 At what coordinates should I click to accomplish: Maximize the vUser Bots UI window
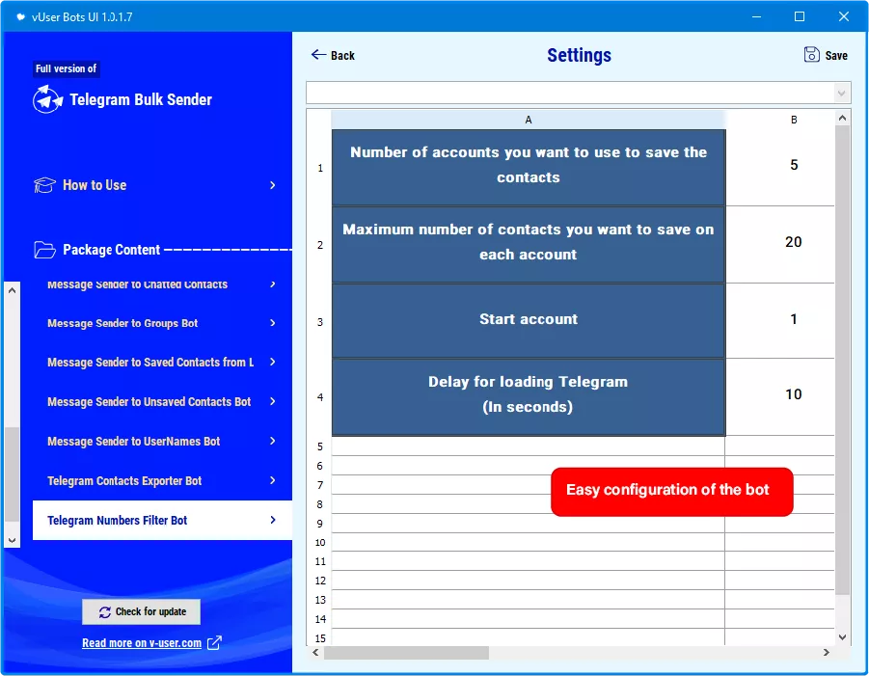800,16
